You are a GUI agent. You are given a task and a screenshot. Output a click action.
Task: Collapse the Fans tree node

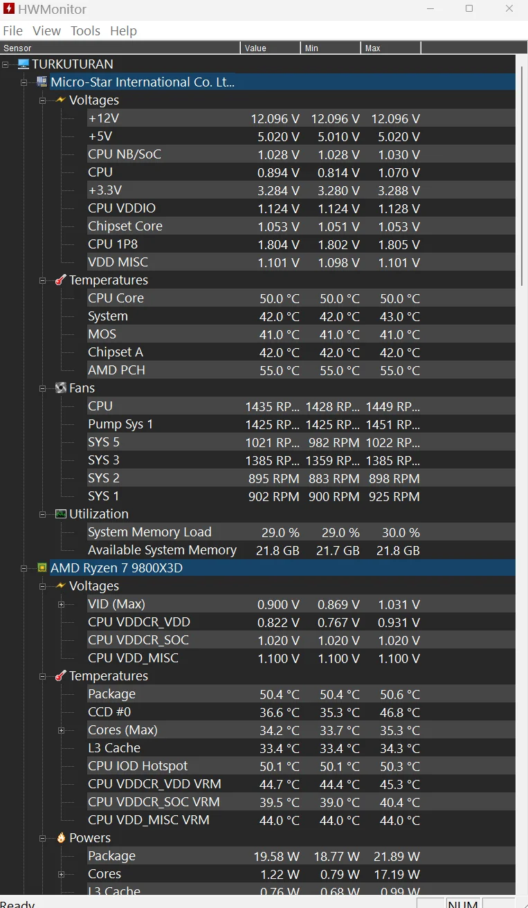(42, 388)
